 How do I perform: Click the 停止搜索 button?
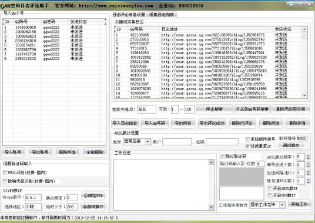pos(214,109)
